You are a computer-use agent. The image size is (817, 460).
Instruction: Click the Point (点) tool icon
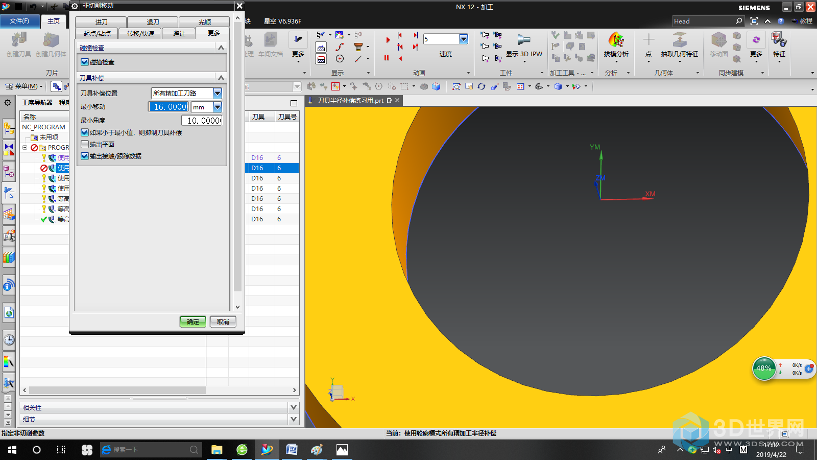648,39
